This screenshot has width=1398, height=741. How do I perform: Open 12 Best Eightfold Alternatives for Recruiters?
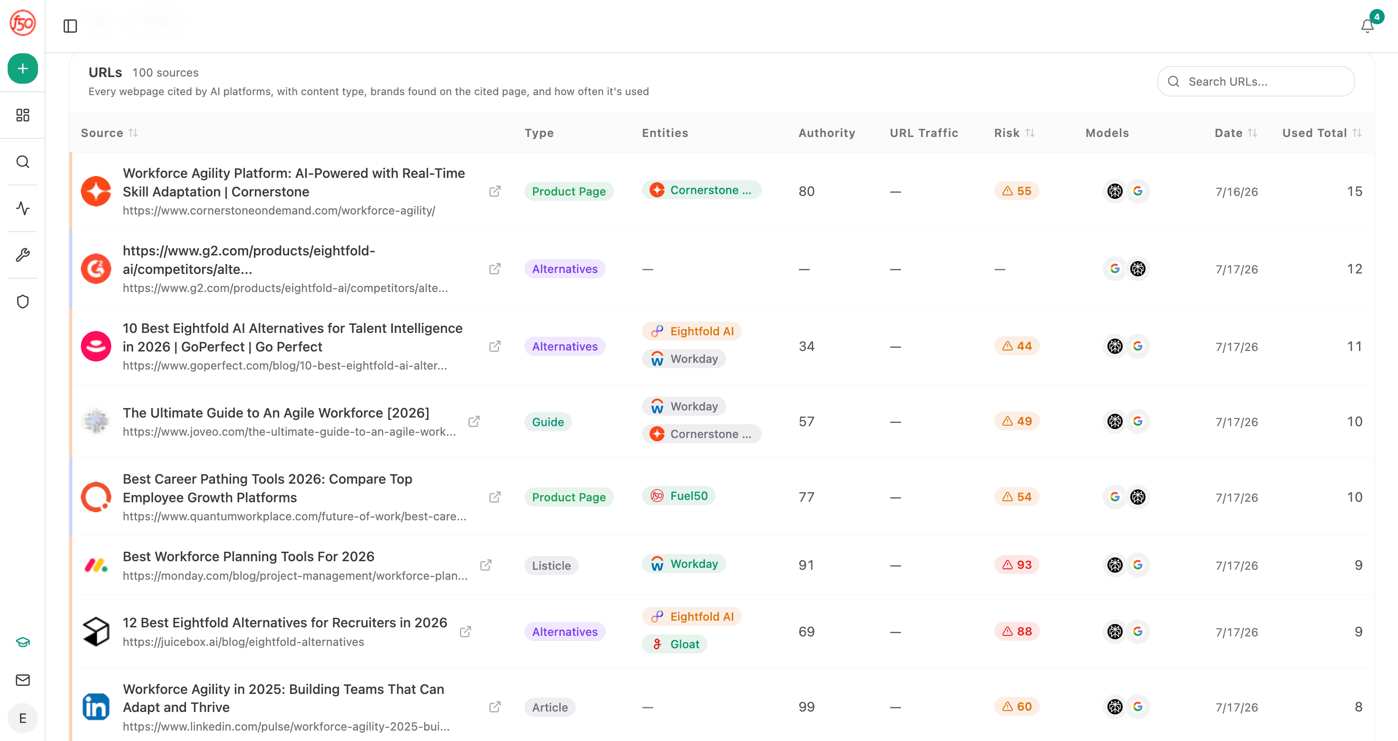285,623
